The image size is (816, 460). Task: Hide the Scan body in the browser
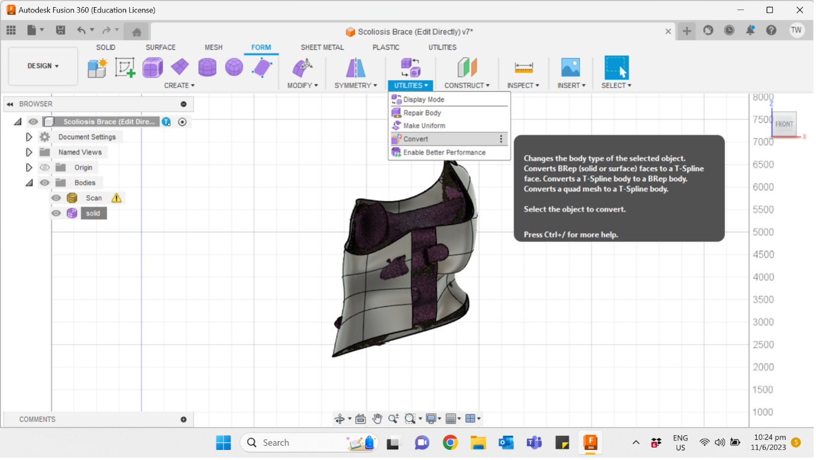pos(56,198)
